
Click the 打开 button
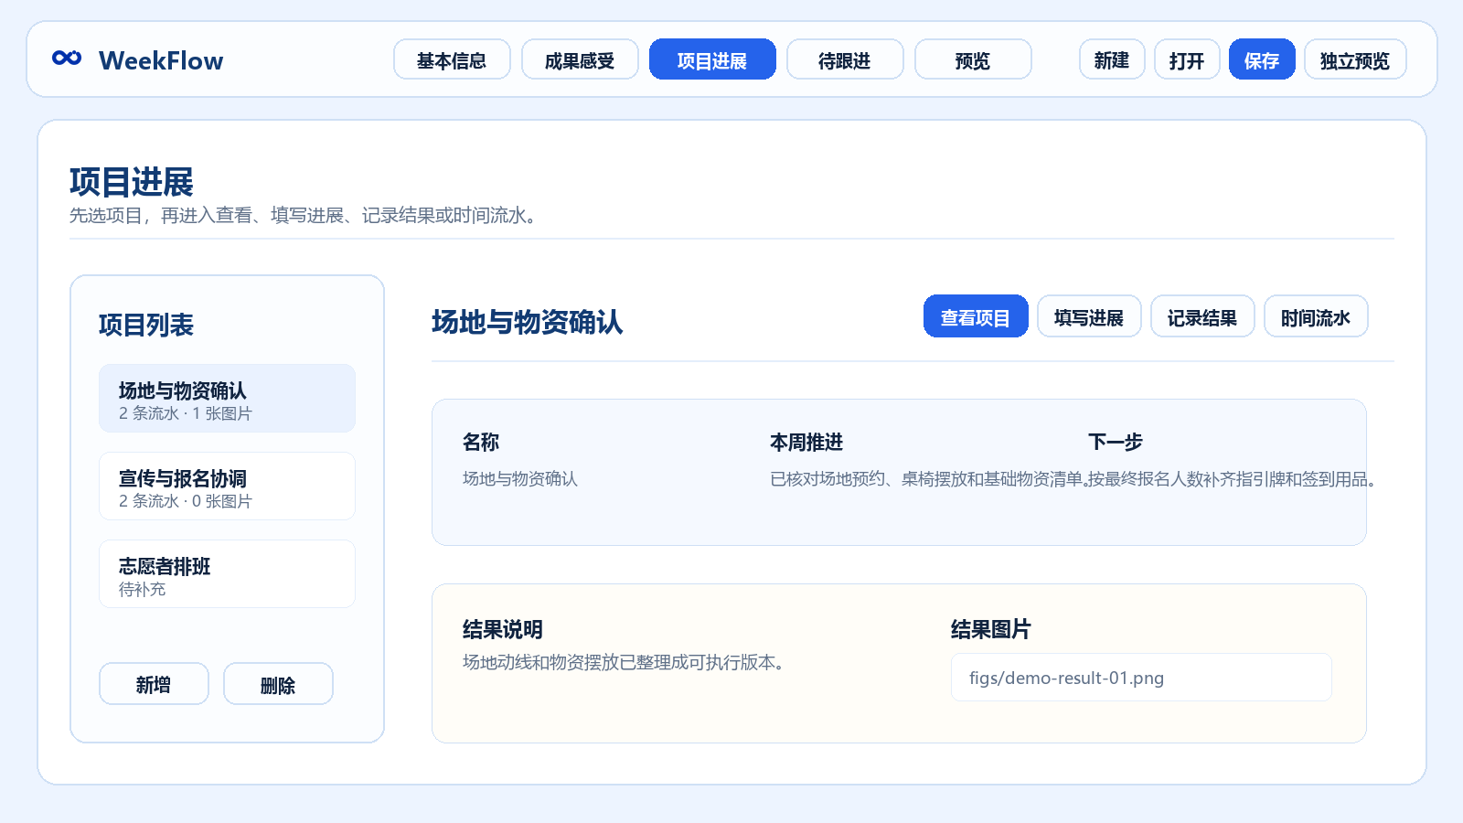[1187, 59]
